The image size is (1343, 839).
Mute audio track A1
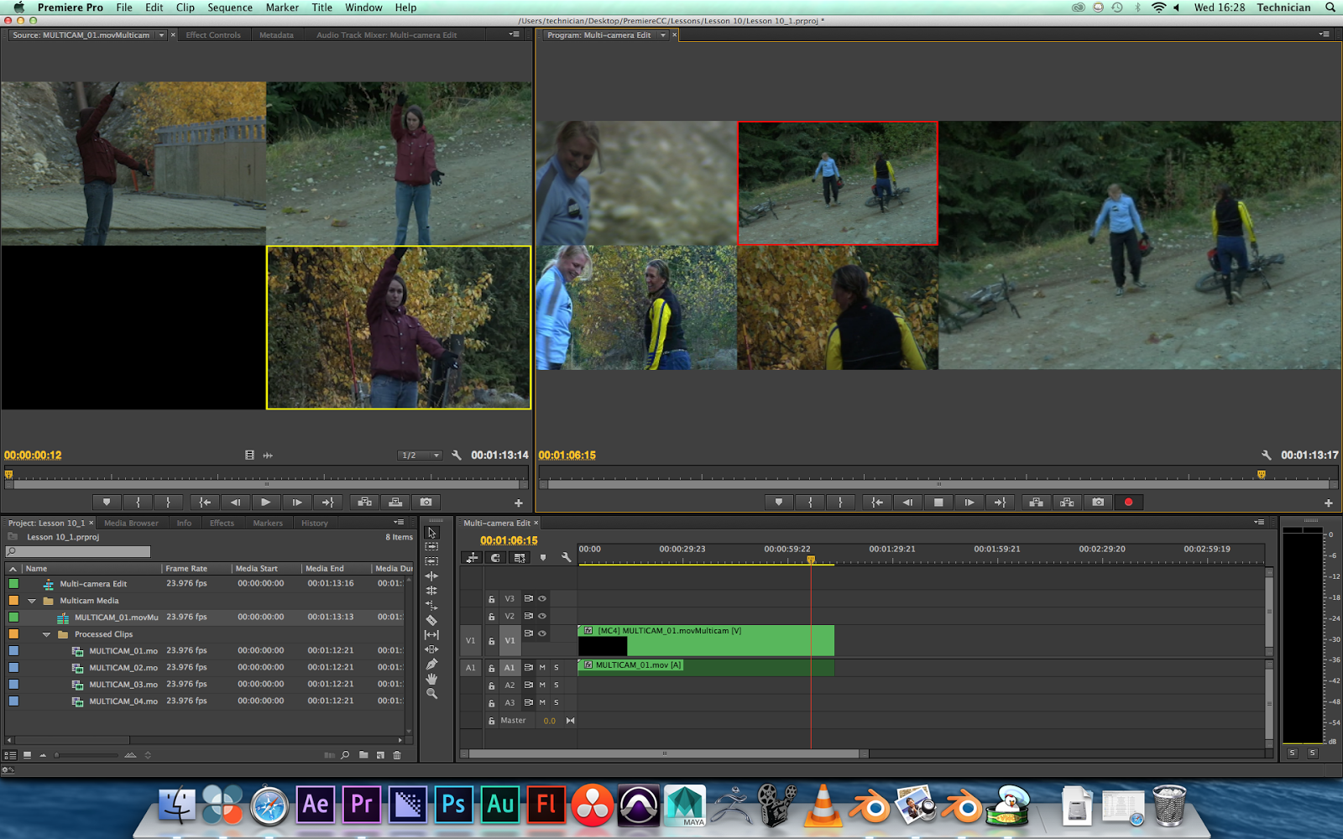(542, 668)
